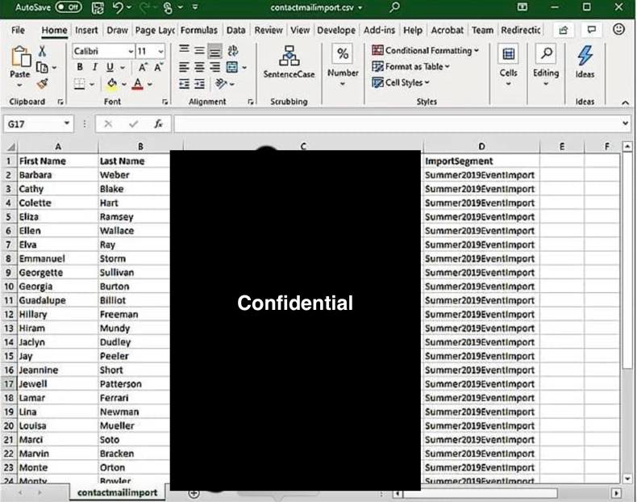Click the SentenceCase scrubbing button

(289, 62)
